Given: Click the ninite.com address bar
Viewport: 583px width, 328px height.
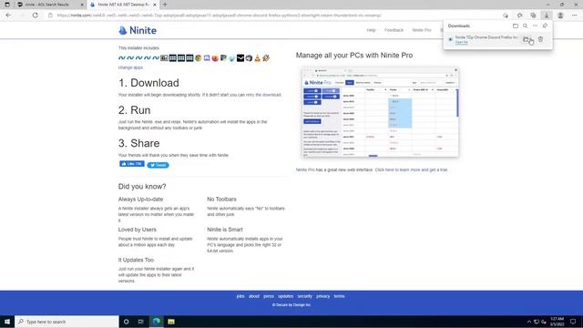Looking at the screenshot, I should (220, 15).
